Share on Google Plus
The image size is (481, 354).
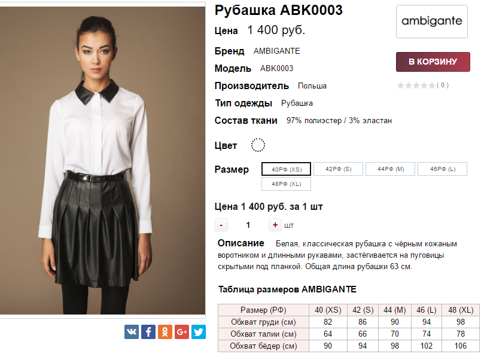182,332
